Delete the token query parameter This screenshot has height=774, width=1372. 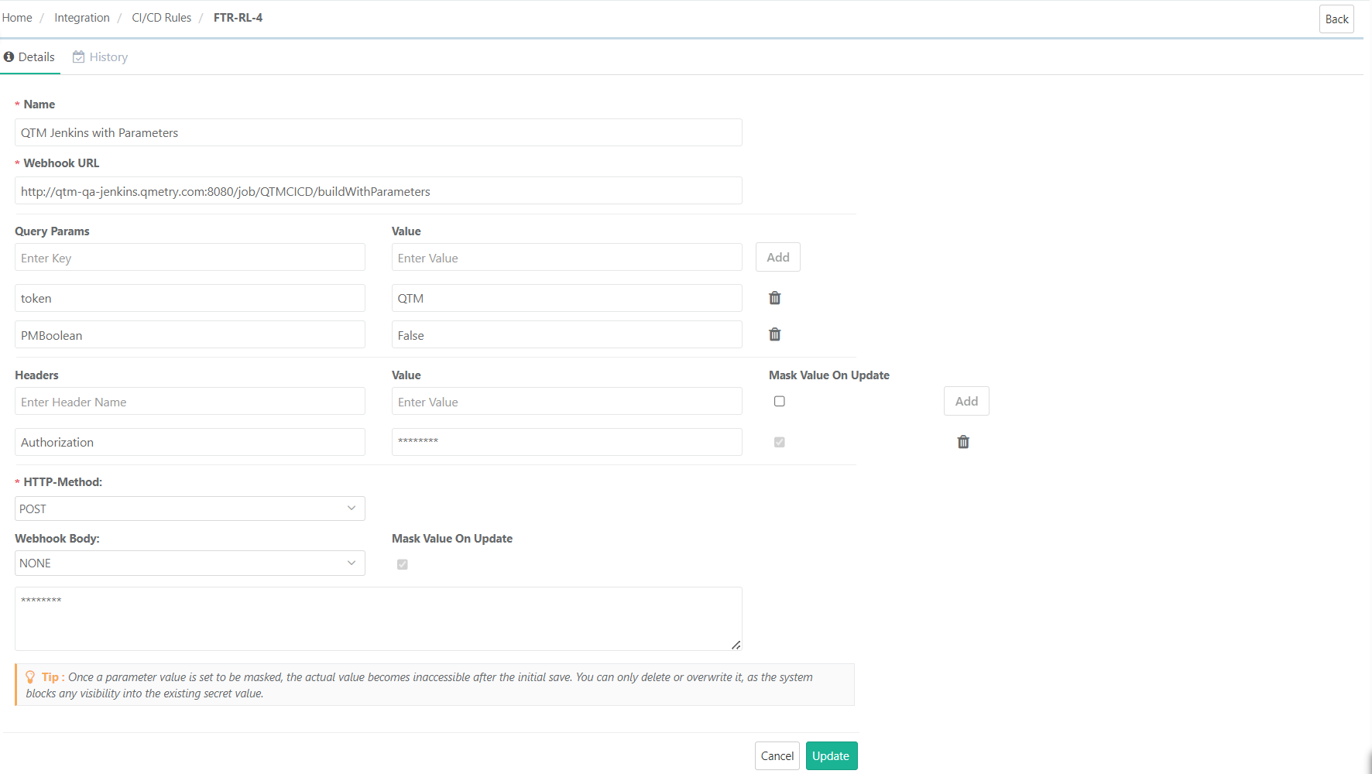coord(774,298)
